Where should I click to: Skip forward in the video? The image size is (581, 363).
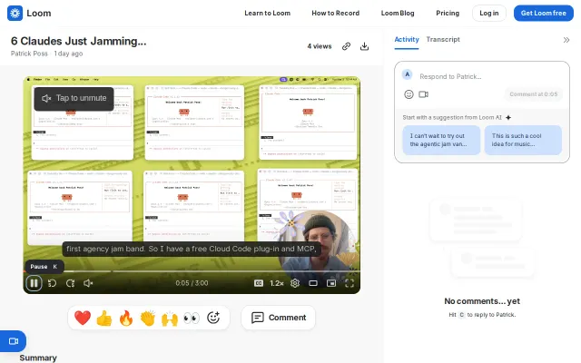pyautogui.click(x=71, y=283)
